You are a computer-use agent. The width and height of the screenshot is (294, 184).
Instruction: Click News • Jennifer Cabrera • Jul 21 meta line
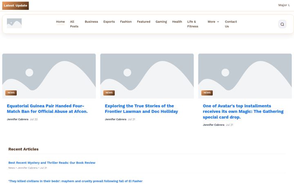(x=28, y=168)
